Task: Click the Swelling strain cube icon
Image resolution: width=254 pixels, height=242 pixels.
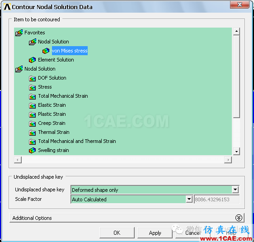Action: (32, 151)
